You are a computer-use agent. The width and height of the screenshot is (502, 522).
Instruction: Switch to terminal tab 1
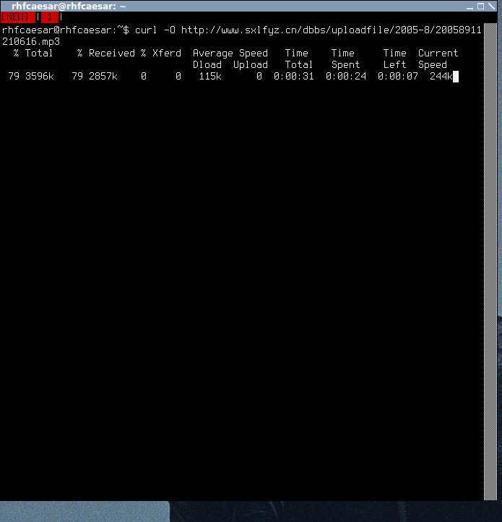(x=50, y=17)
